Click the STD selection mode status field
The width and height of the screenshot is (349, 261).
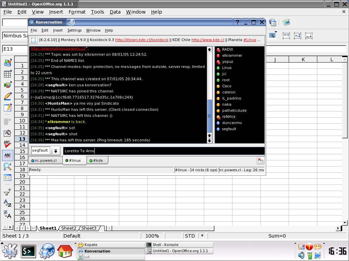click(190, 236)
